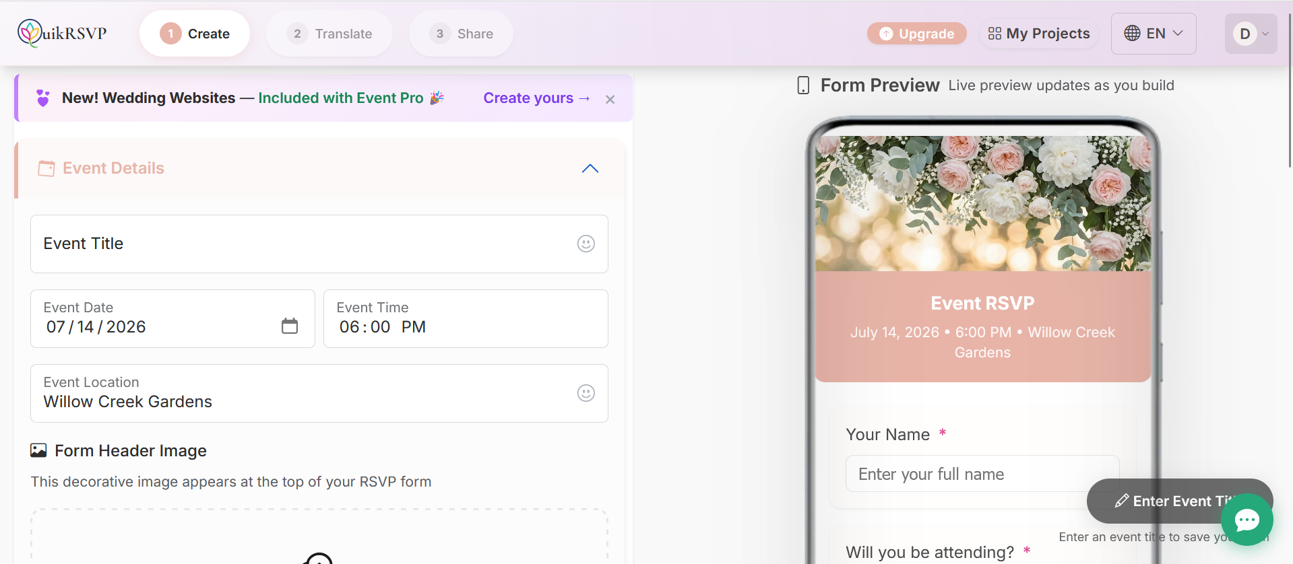1293x564 pixels.
Task: Click into the Event Title field
Action: tap(319, 244)
